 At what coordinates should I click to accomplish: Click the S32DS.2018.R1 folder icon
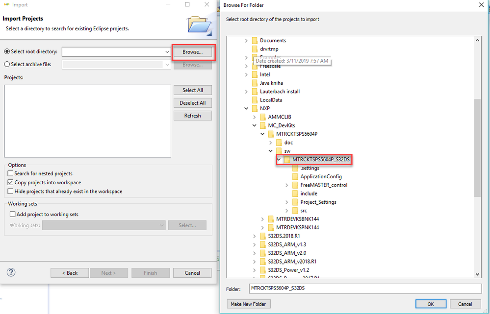tap(263, 236)
